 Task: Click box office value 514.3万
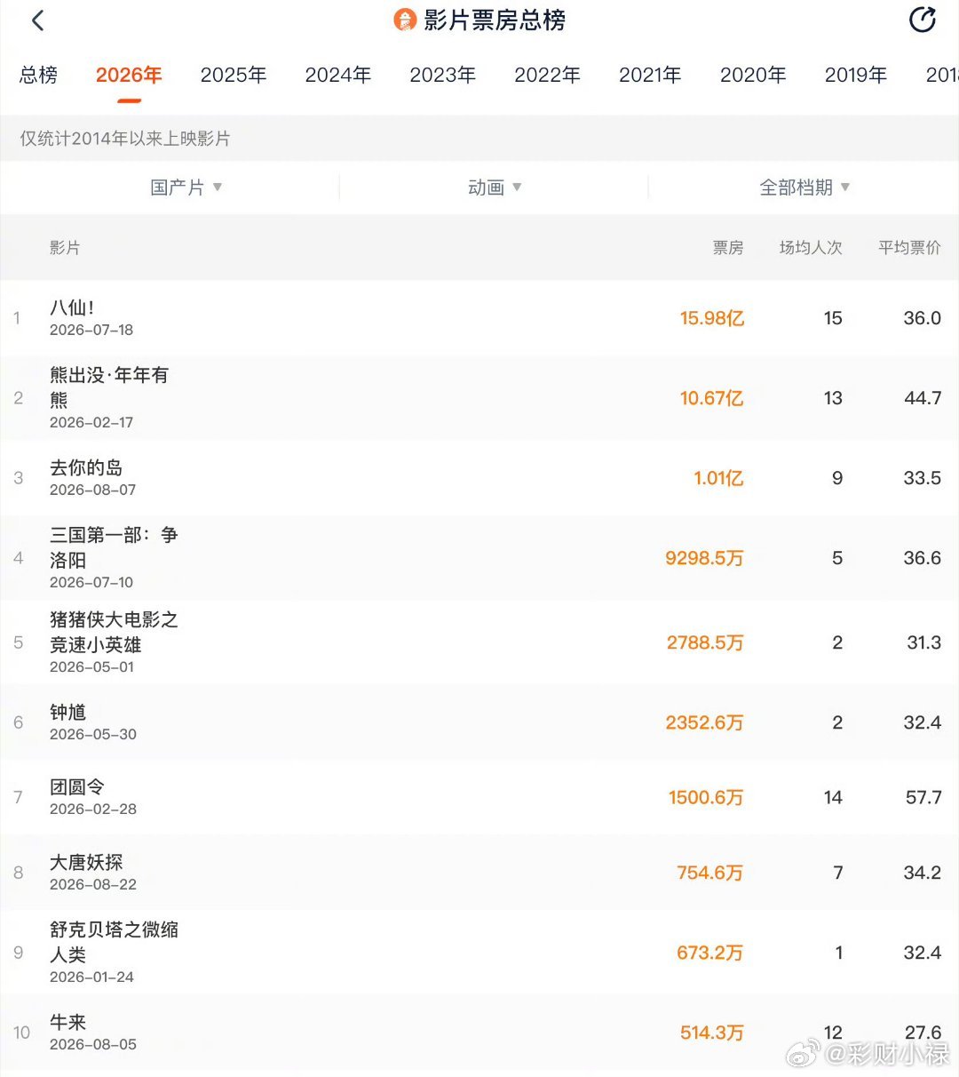coord(712,1033)
